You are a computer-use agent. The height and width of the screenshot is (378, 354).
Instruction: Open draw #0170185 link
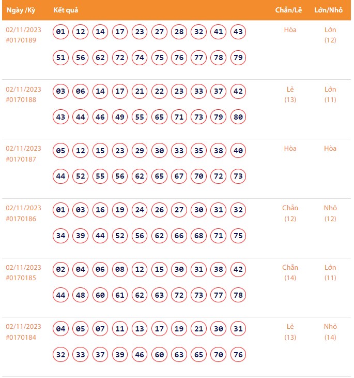pos(21,278)
